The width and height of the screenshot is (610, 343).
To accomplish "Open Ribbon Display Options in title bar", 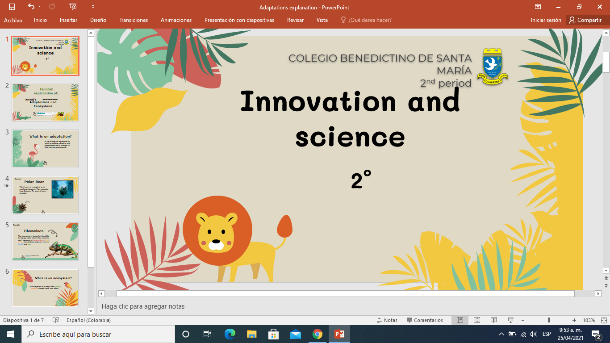I will point(538,7).
